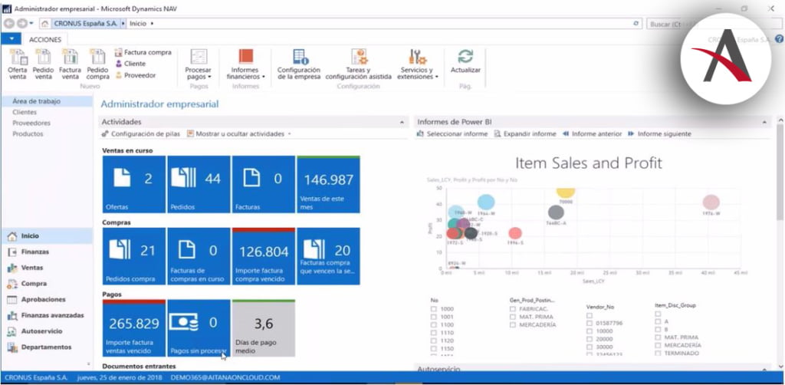Switch to the Compra section
The image size is (785, 385).
47,284
